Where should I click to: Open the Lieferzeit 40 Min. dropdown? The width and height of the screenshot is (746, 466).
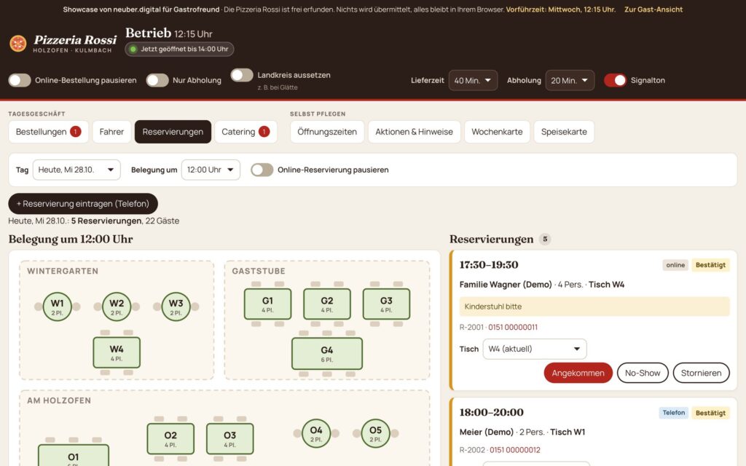473,80
